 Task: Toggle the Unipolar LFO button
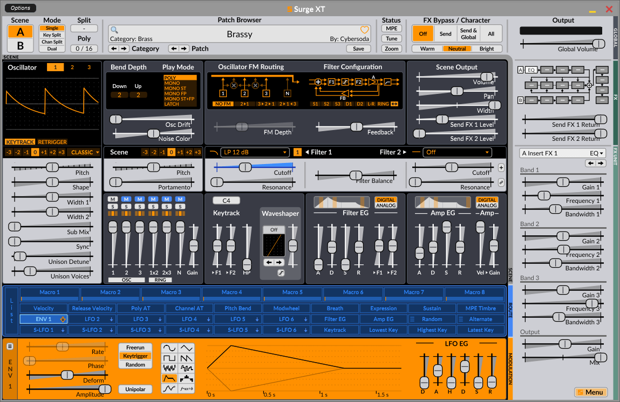pos(135,390)
